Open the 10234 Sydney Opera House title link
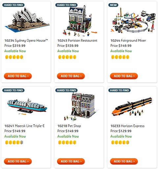 [x=26, y=41]
